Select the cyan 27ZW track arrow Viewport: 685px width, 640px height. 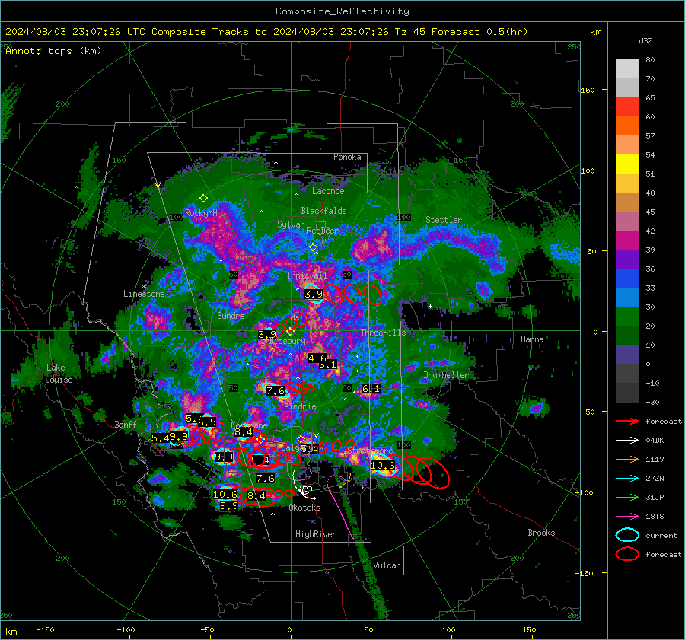coord(627,479)
